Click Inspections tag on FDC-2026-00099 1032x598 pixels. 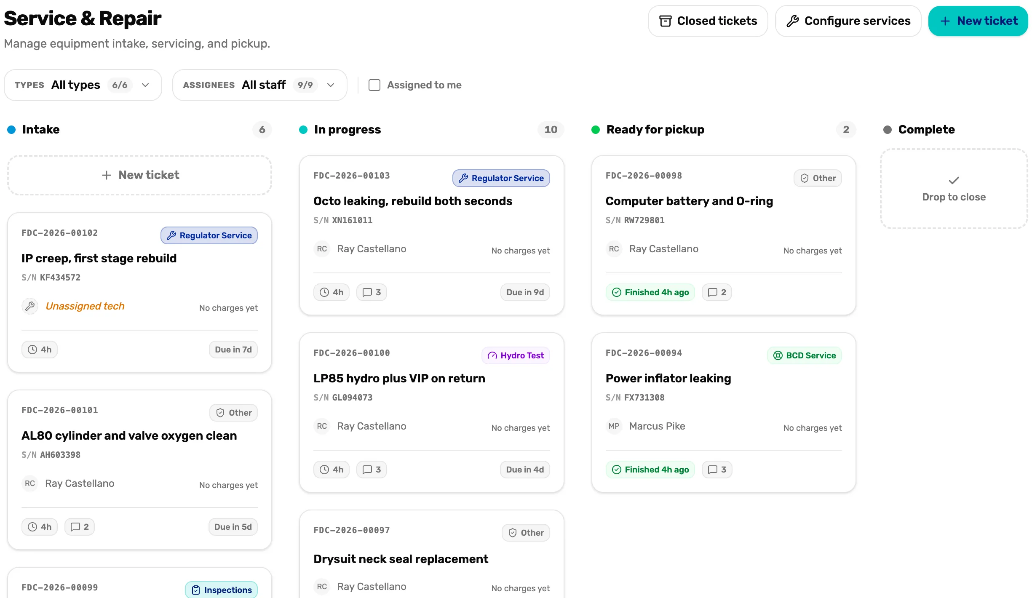221,590
